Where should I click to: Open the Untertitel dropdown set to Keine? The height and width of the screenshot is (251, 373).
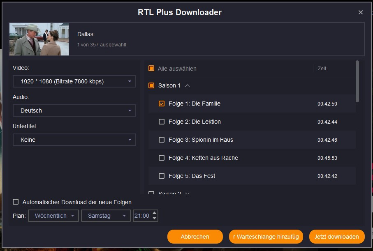tap(74, 140)
